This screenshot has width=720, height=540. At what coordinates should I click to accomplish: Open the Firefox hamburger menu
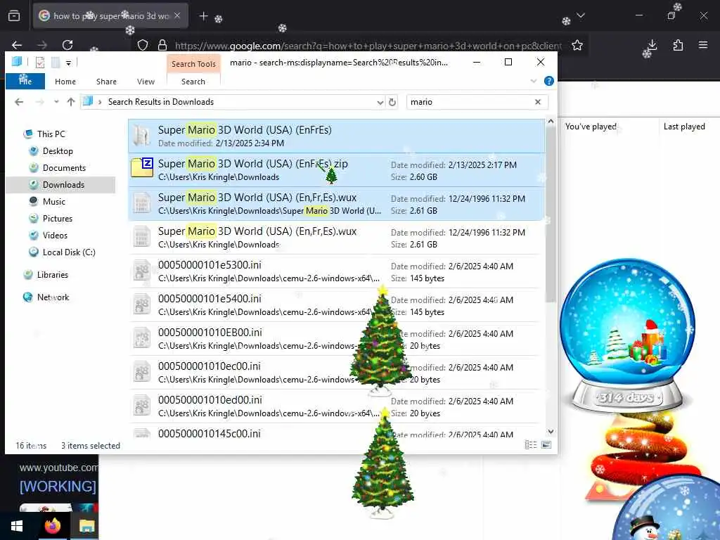(703, 45)
